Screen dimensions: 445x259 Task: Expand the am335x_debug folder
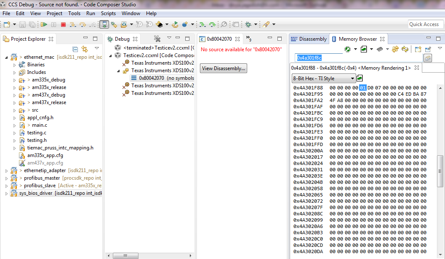(14, 80)
